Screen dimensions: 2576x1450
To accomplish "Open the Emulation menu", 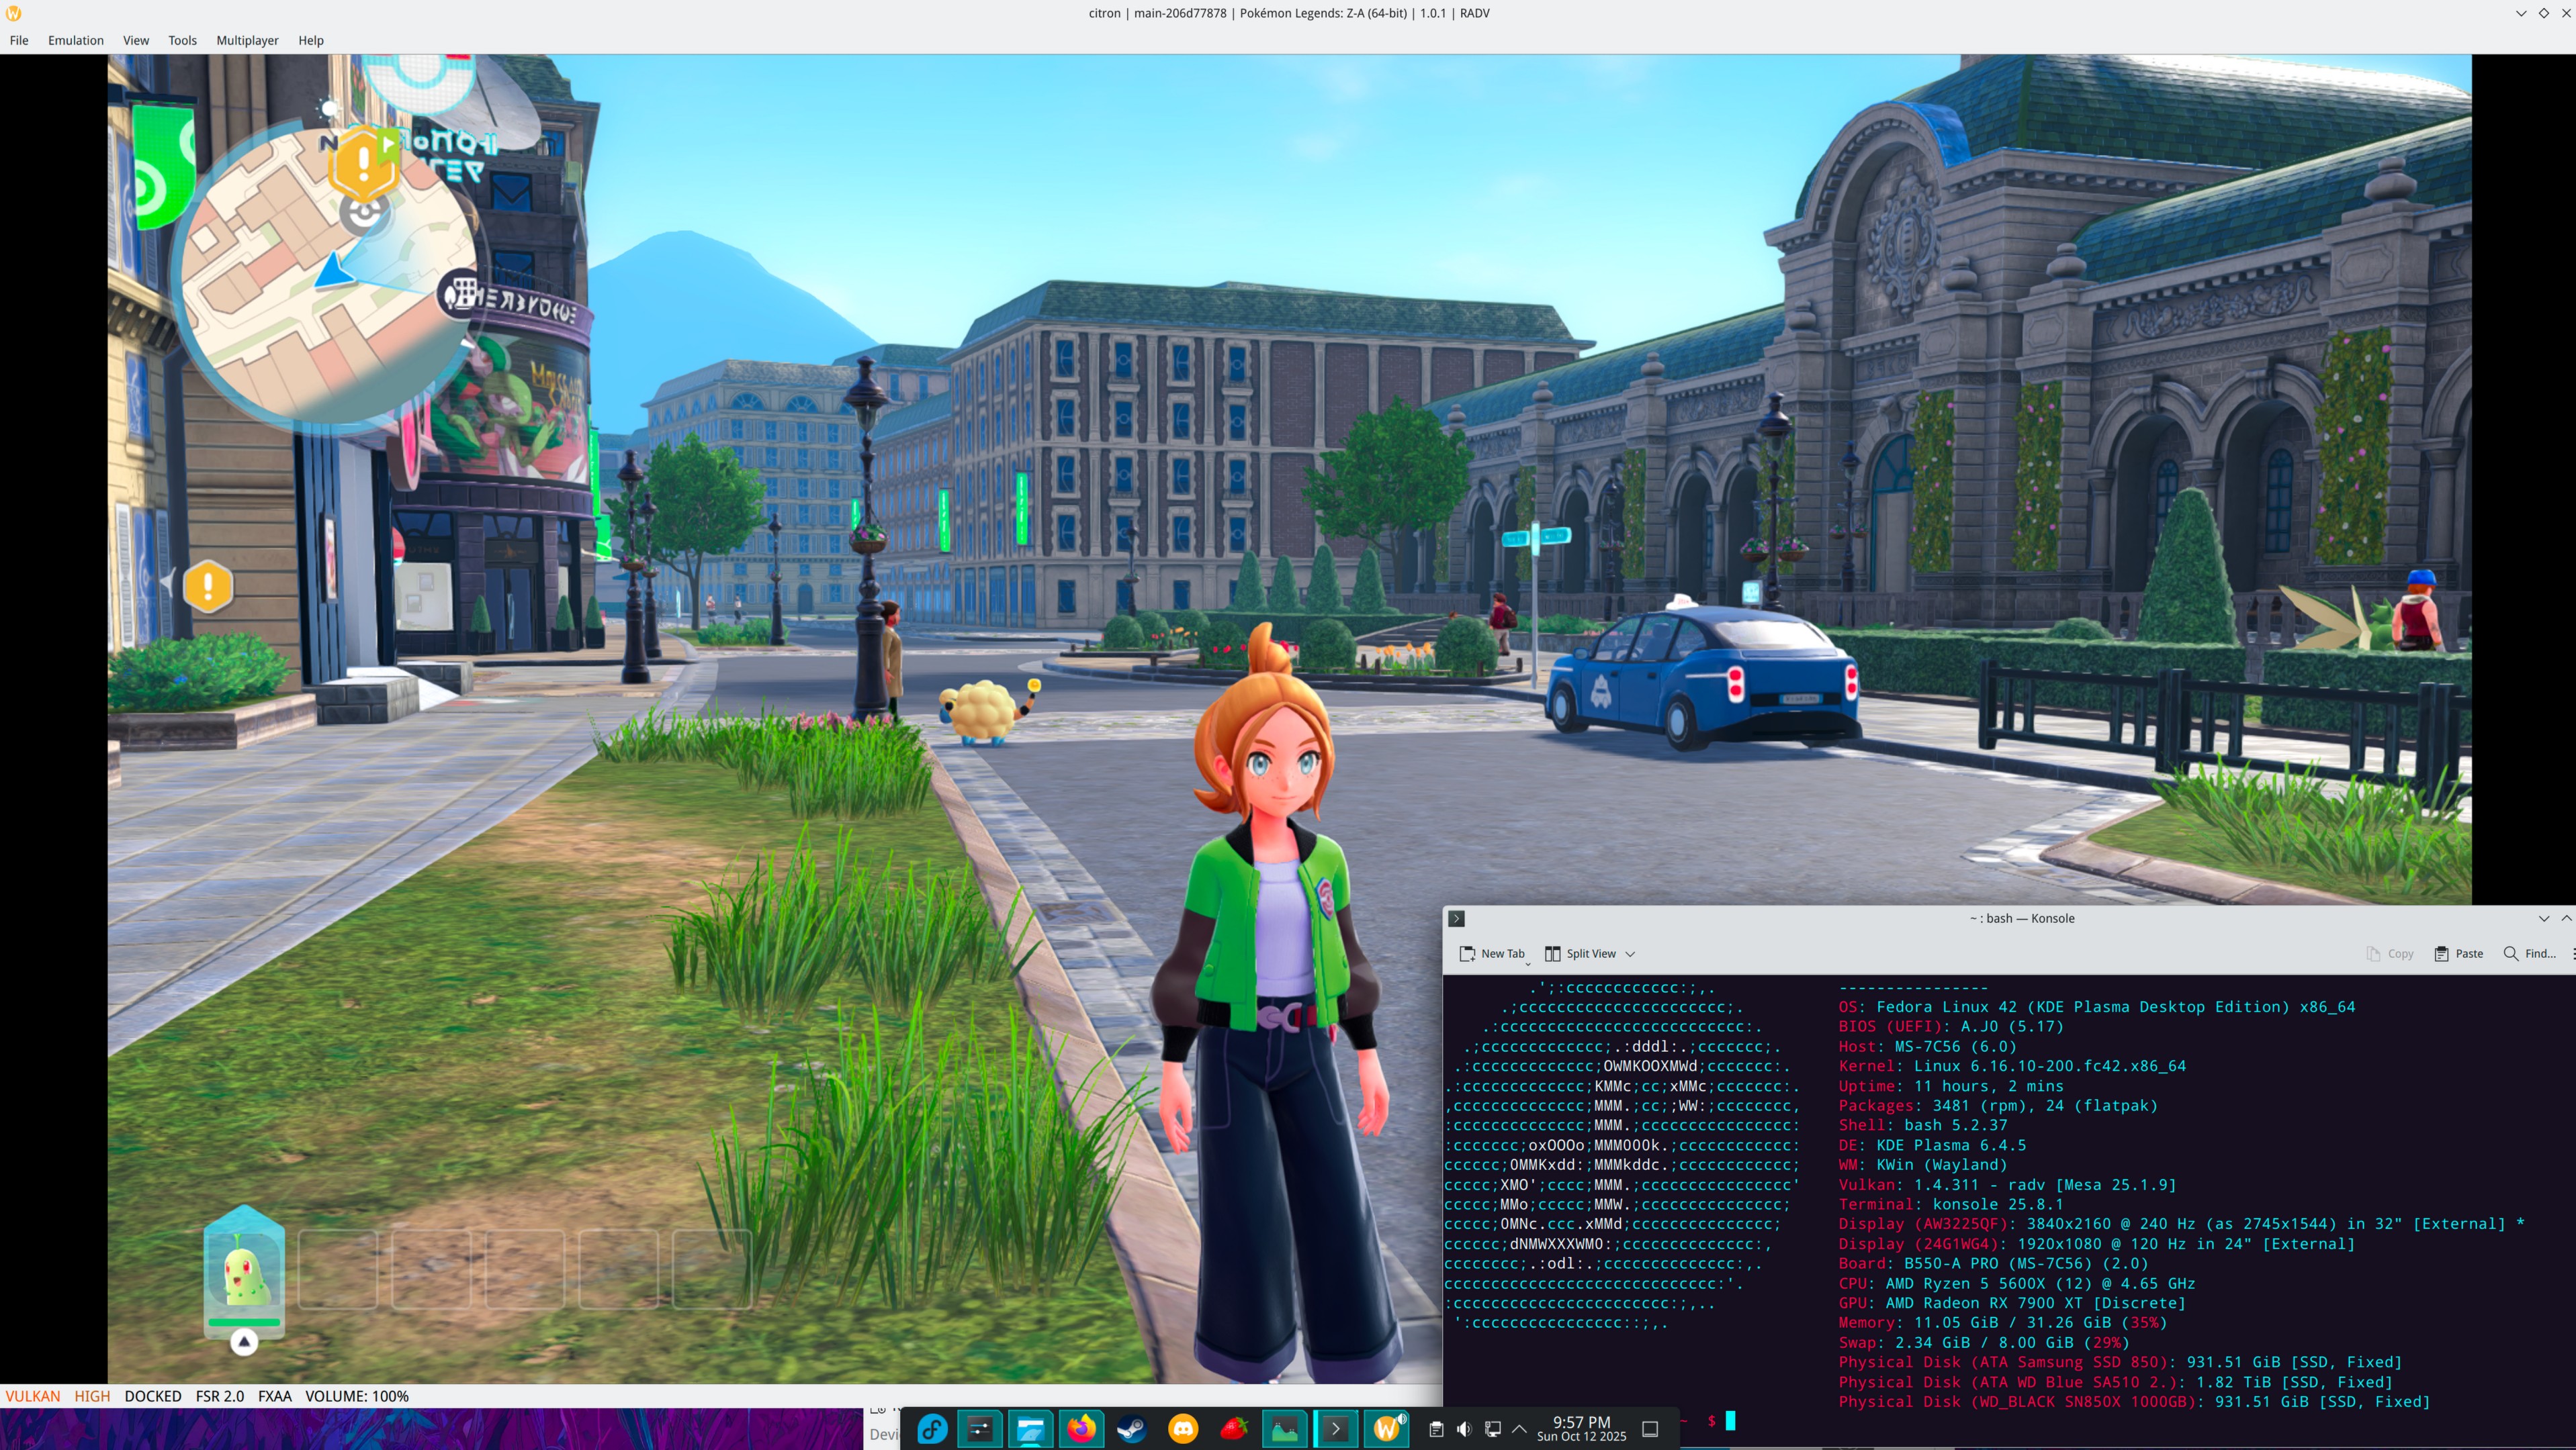I will [x=75, y=40].
